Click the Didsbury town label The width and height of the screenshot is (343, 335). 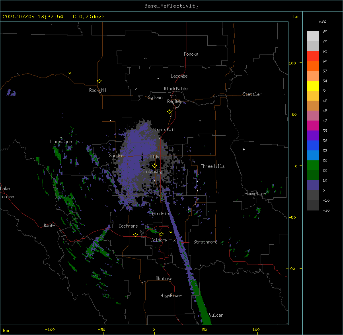coord(152,171)
